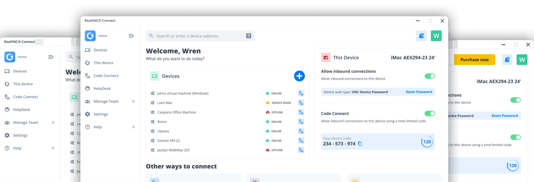Image resolution: width=534 pixels, height=182 pixels.
Task: Open Manage Team external link in sidebar
Action: point(133,101)
